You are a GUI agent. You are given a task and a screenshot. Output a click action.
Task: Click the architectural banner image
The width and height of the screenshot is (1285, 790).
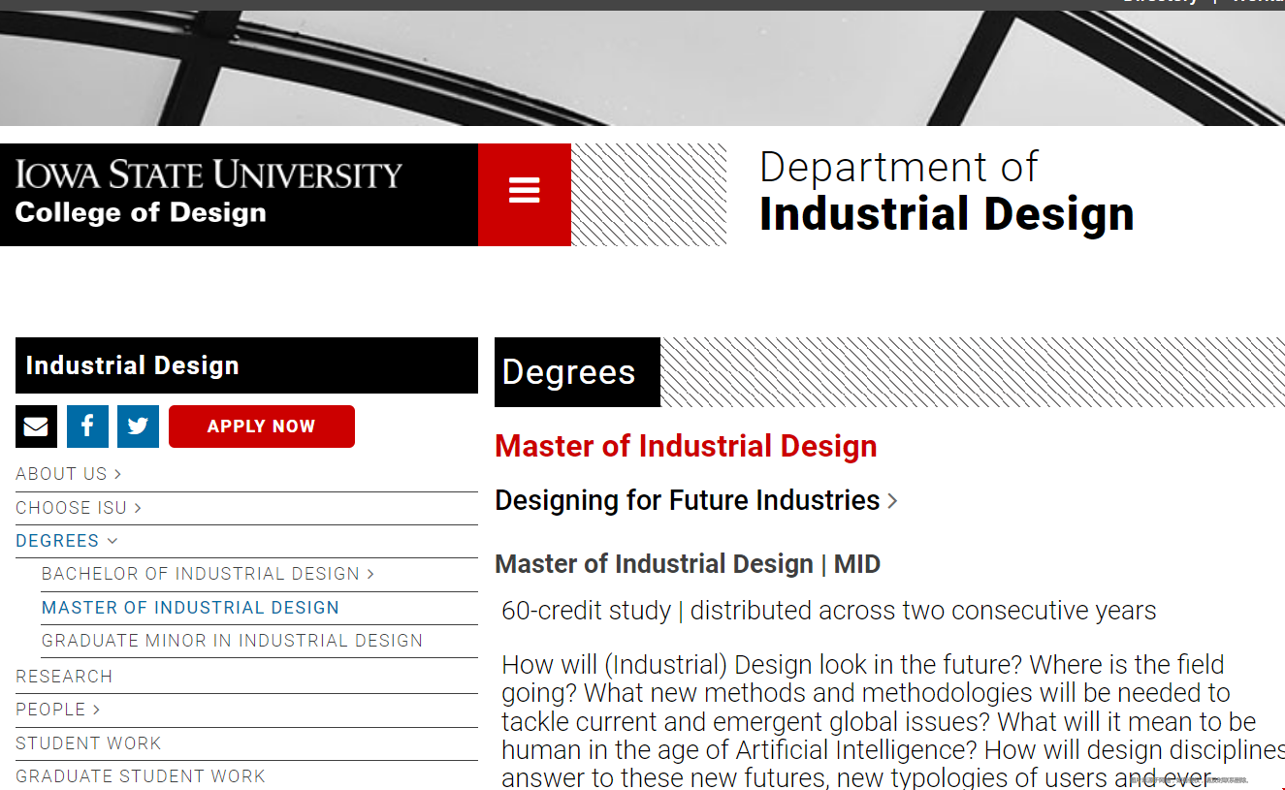pyautogui.click(x=642, y=68)
